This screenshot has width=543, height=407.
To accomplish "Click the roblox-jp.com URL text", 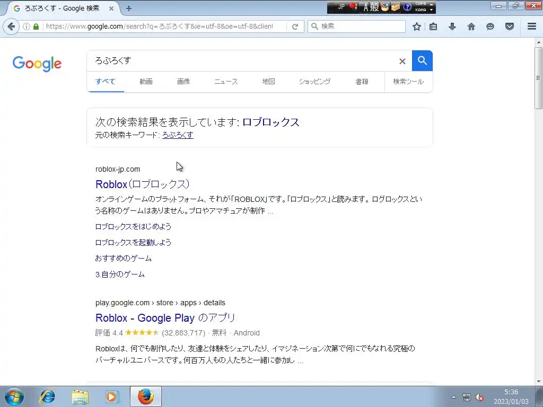I will 118,169.
